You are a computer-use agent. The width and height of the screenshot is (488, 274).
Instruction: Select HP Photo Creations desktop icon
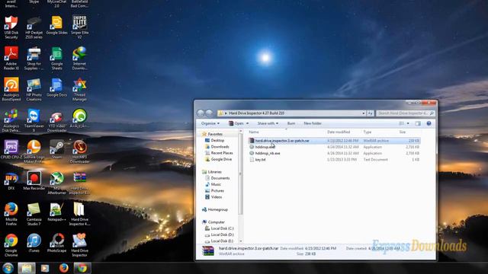coord(34,90)
